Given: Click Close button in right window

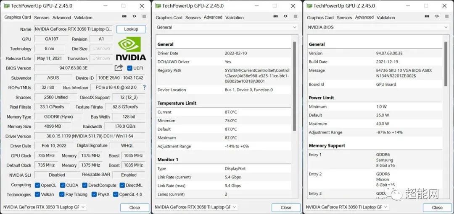Looking at the screenshot, I should [437, 207].
